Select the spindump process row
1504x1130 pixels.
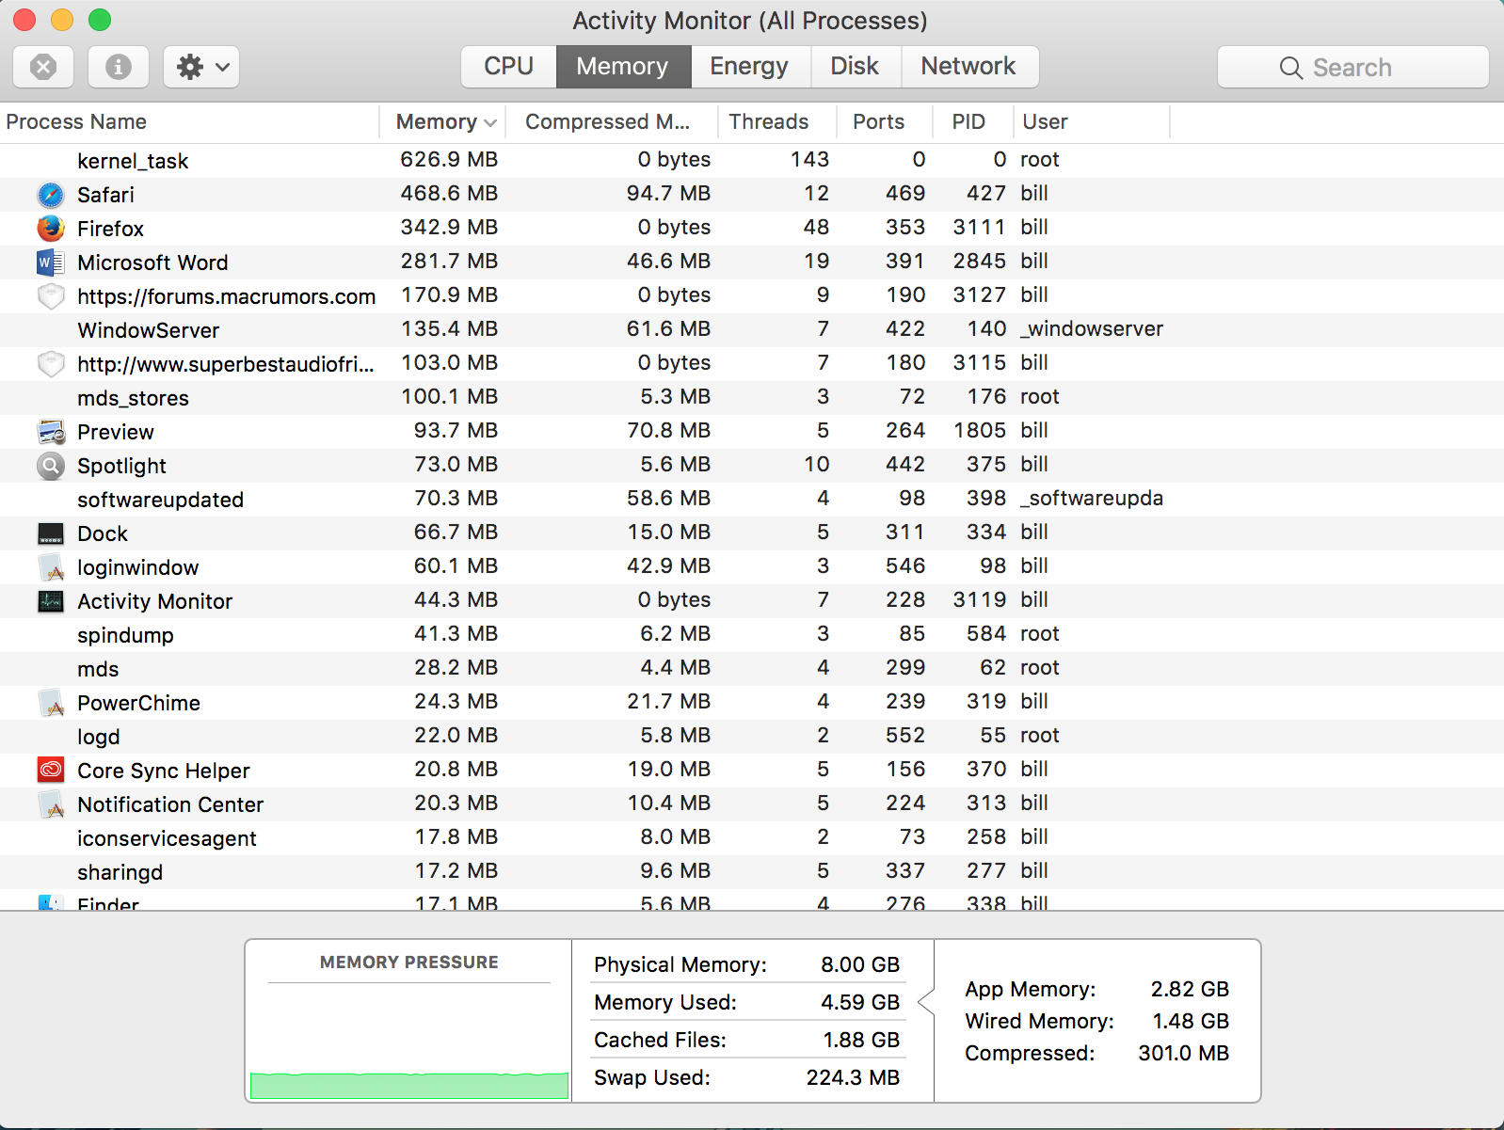pyautogui.click(x=752, y=635)
